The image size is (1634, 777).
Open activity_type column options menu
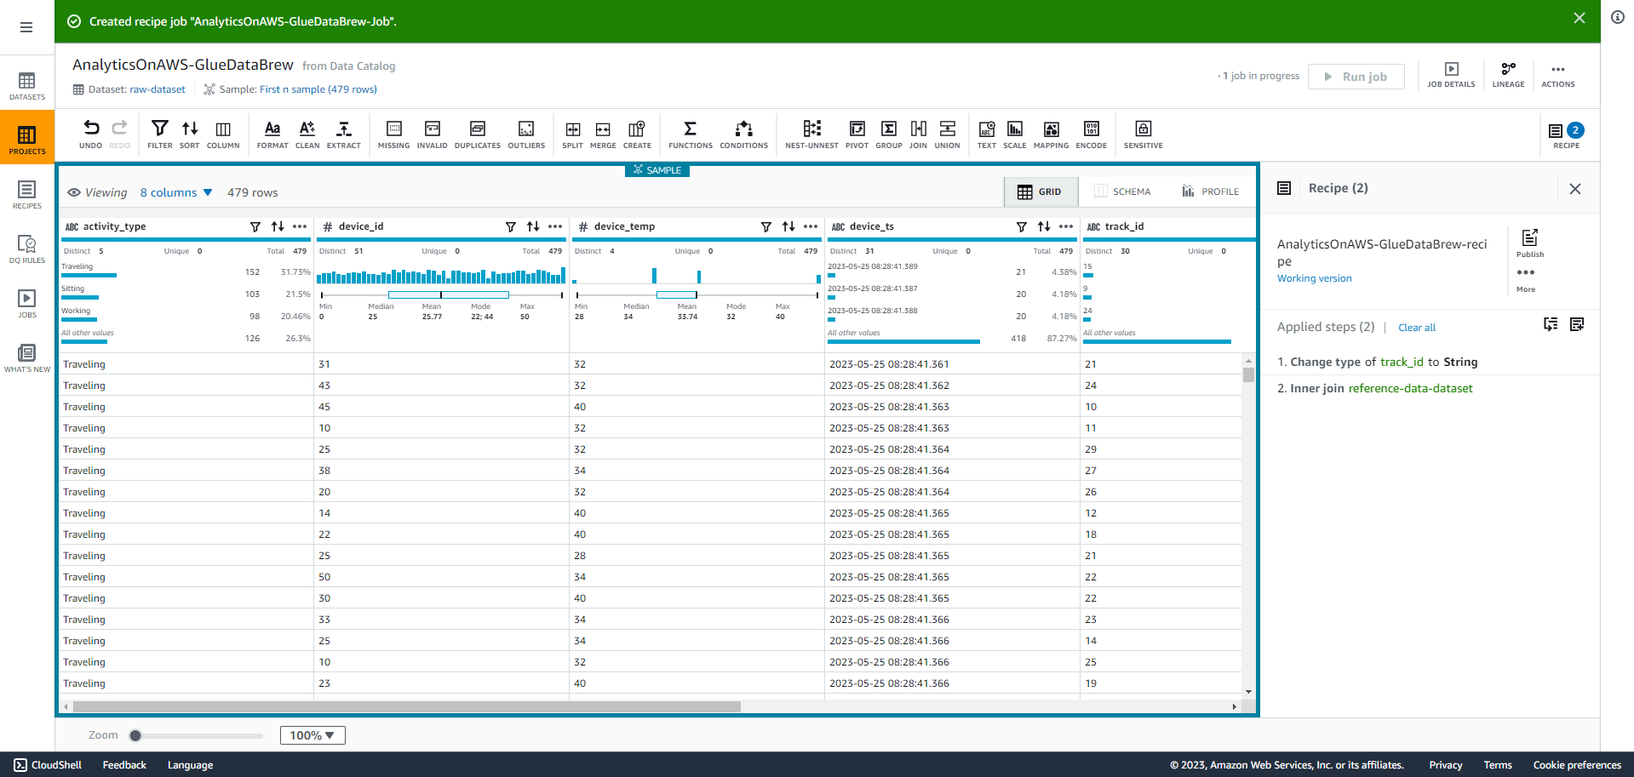[x=300, y=226]
